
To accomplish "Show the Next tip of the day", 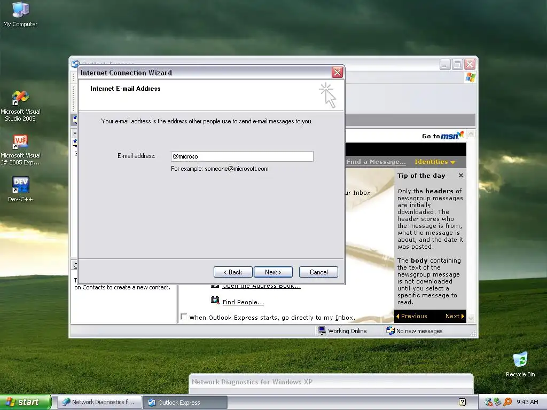I will (455, 316).
